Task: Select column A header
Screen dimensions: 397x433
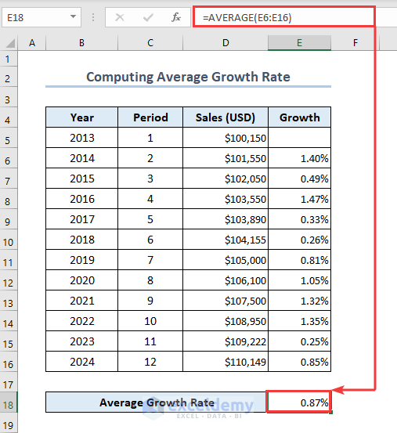Action: coord(32,43)
